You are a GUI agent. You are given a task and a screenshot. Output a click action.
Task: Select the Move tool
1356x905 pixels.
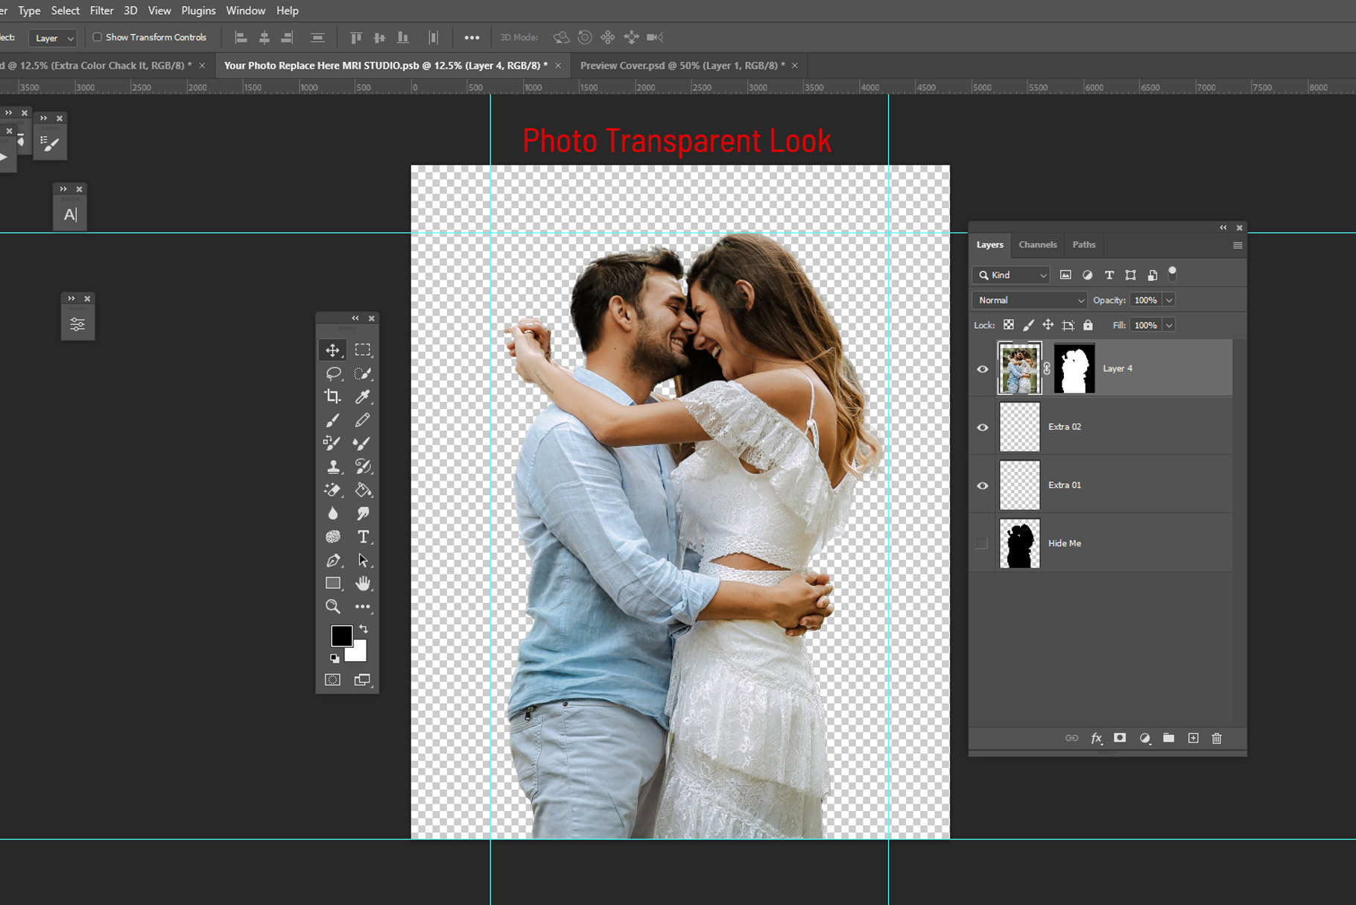tap(332, 350)
